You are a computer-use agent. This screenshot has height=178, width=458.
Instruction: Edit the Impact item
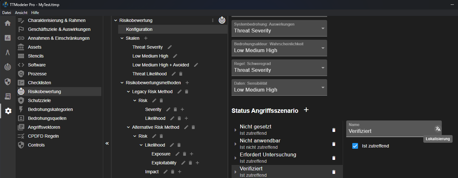tap(165, 172)
